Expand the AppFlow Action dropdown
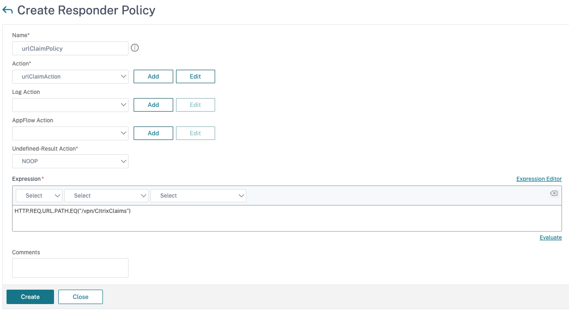The width and height of the screenshot is (569, 318). pyautogui.click(x=70, y=133)
